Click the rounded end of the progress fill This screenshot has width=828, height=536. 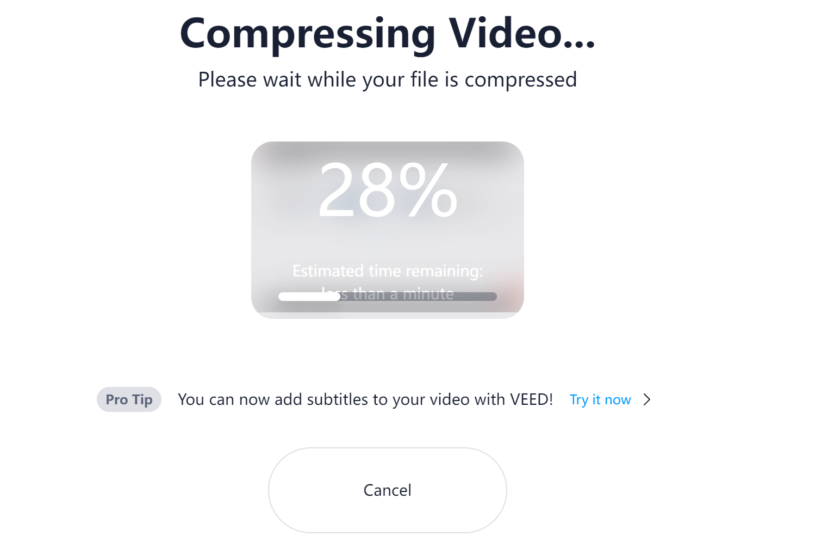tap(336, 297)
